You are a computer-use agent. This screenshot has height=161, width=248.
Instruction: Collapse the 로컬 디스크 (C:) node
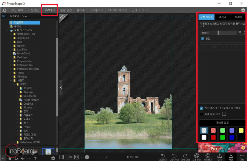pyautogui.click(x=8, y=30)
